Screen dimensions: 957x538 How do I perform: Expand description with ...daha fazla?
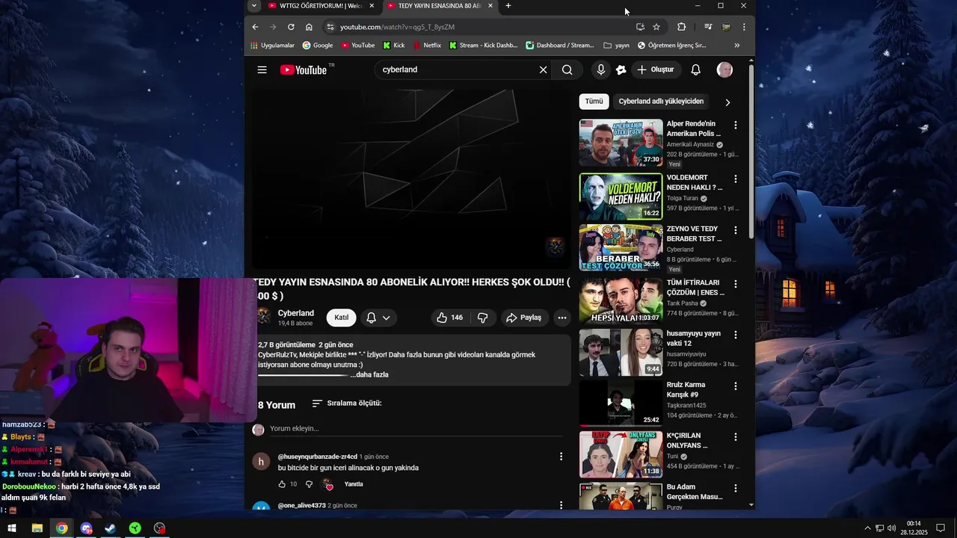[369, 374]
